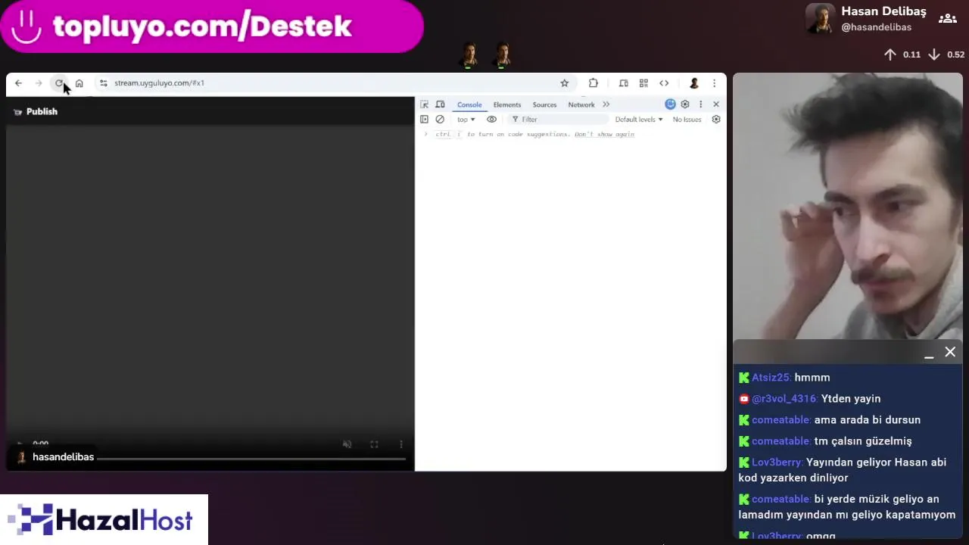Close the chat overlay

coord(950,352)
